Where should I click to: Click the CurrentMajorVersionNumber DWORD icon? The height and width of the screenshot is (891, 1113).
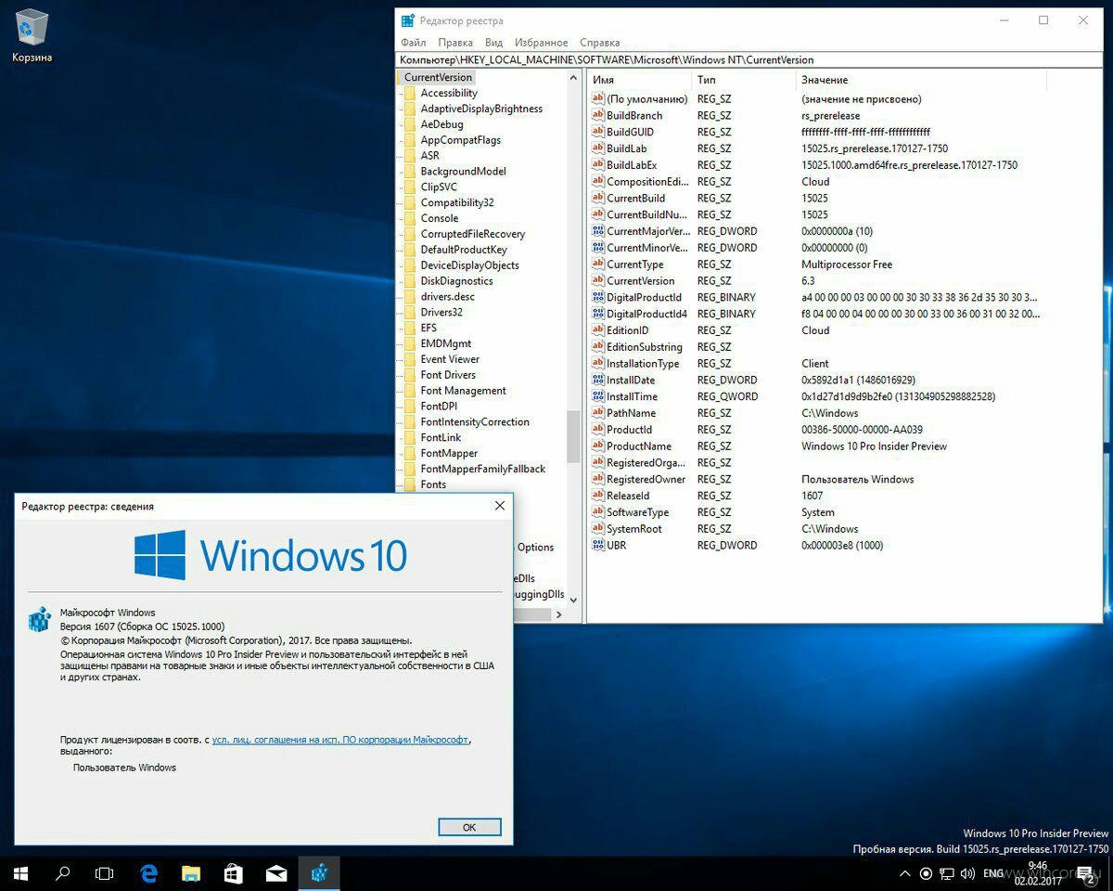[x=598, y=231]
